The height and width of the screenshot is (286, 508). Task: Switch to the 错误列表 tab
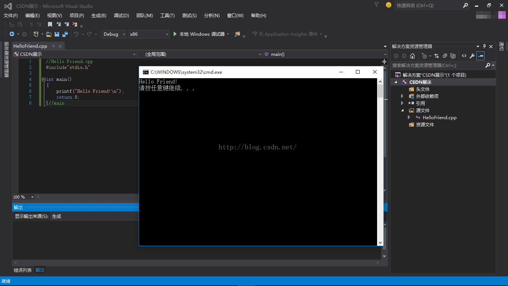(x=23, y=270)
